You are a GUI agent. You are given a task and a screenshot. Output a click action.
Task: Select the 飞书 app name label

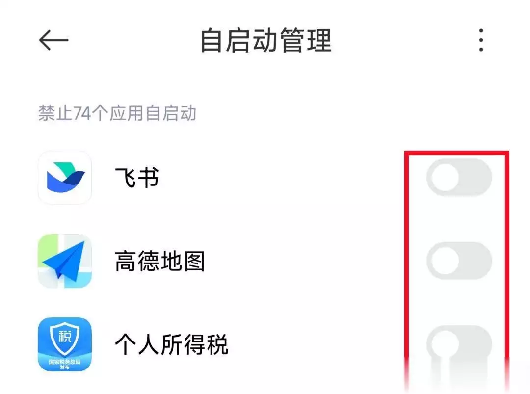pyautogui.click(x=137, y=178)
